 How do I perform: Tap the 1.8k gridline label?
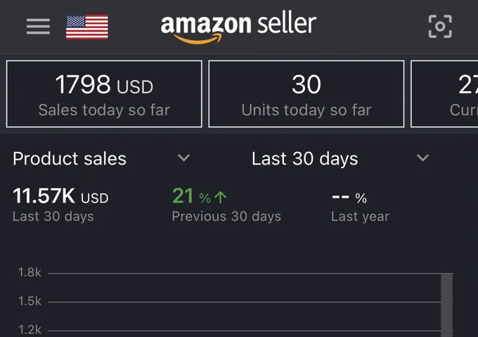(30, 272)
